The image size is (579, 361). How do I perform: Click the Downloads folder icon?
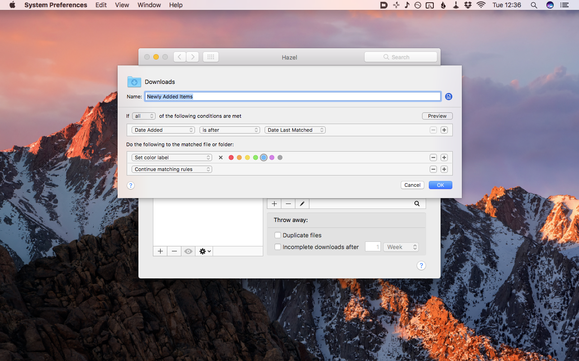pyautogui.click(x=134, y=82)
